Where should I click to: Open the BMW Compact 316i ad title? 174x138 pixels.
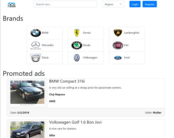(67, 81)
